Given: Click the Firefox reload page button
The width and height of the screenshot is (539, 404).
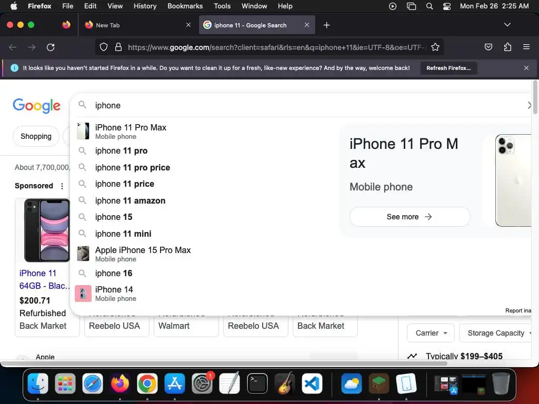Looking at the screenshot, I should [x=51, y=47].
